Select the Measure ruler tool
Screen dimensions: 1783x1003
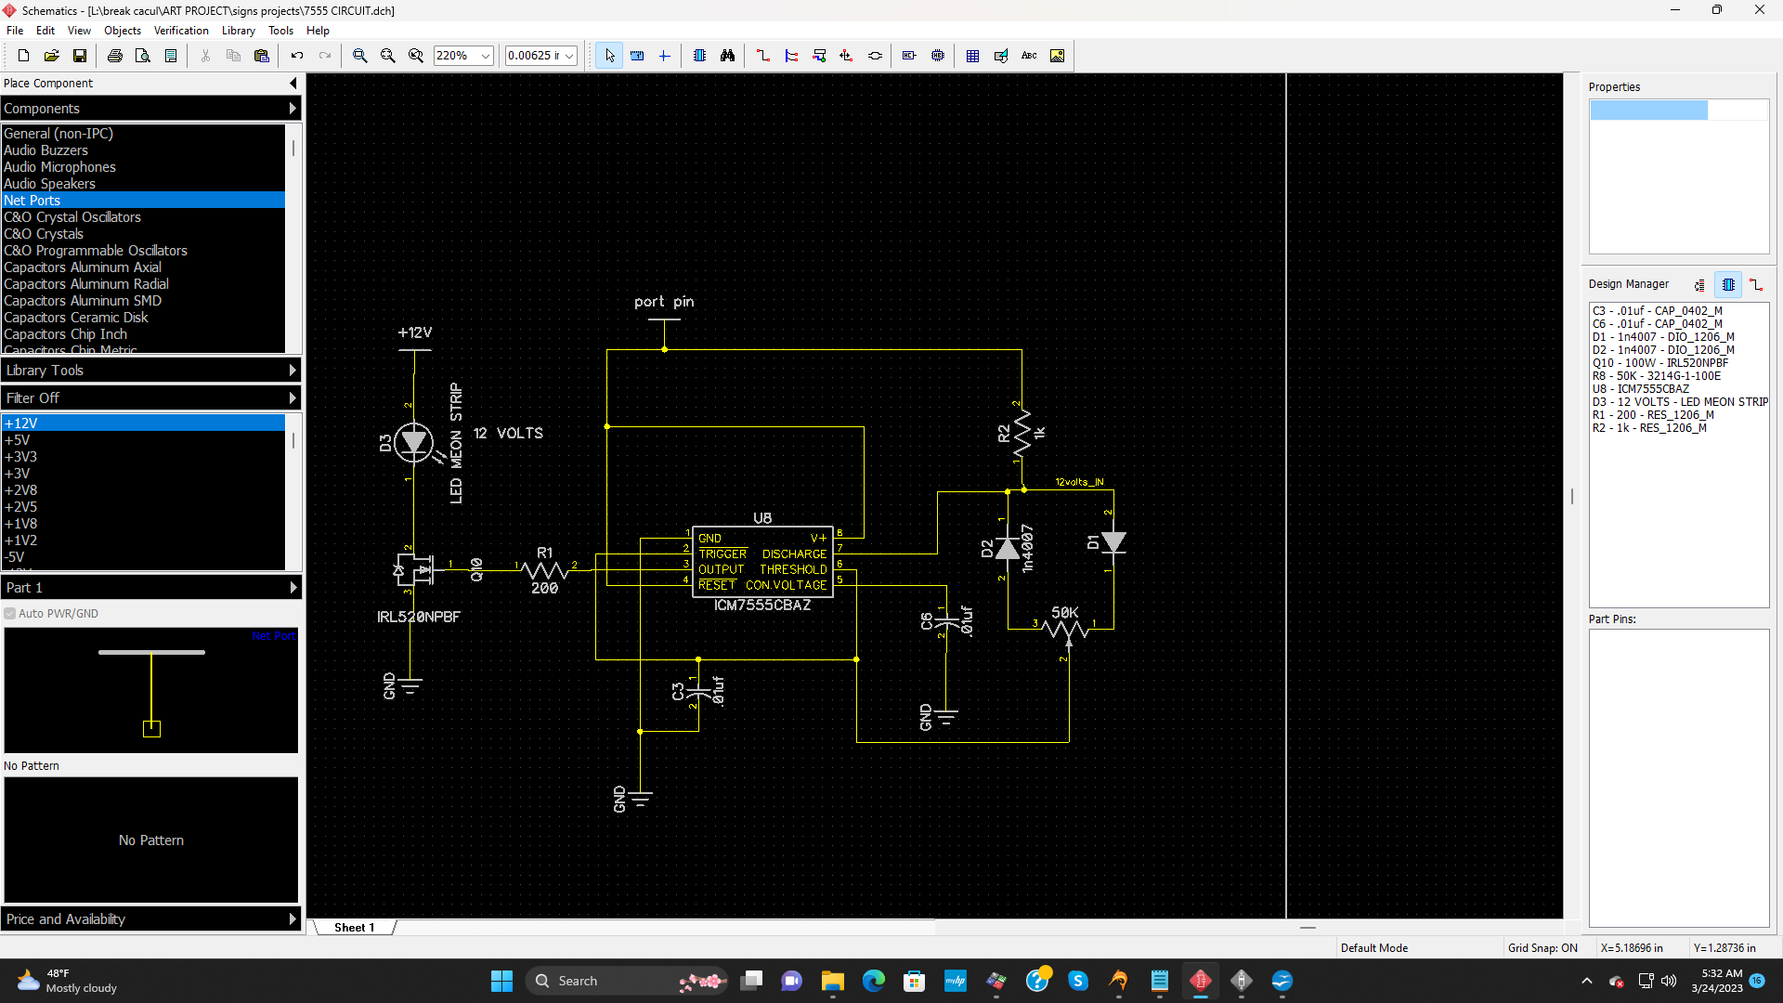tap(637, 56)
